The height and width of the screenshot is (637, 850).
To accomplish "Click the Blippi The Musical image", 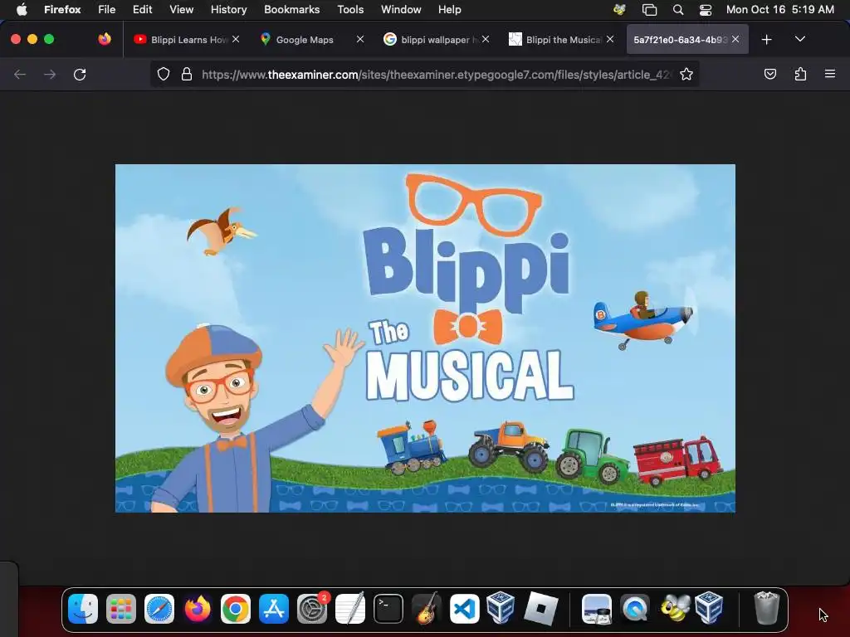I will point(425,338).
